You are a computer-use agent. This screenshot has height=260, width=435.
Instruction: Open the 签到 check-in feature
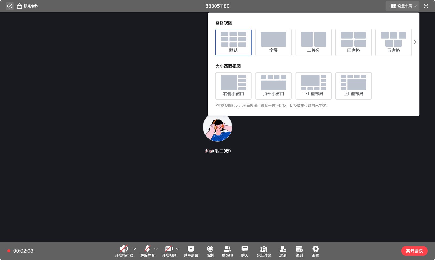point(299,251)
